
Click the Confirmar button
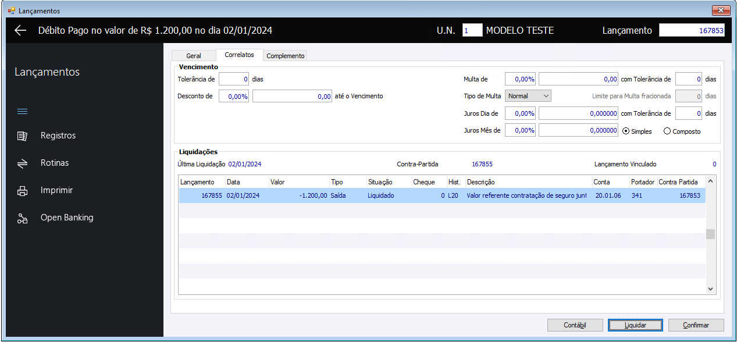pyautogui.click(x=696, y=325)
